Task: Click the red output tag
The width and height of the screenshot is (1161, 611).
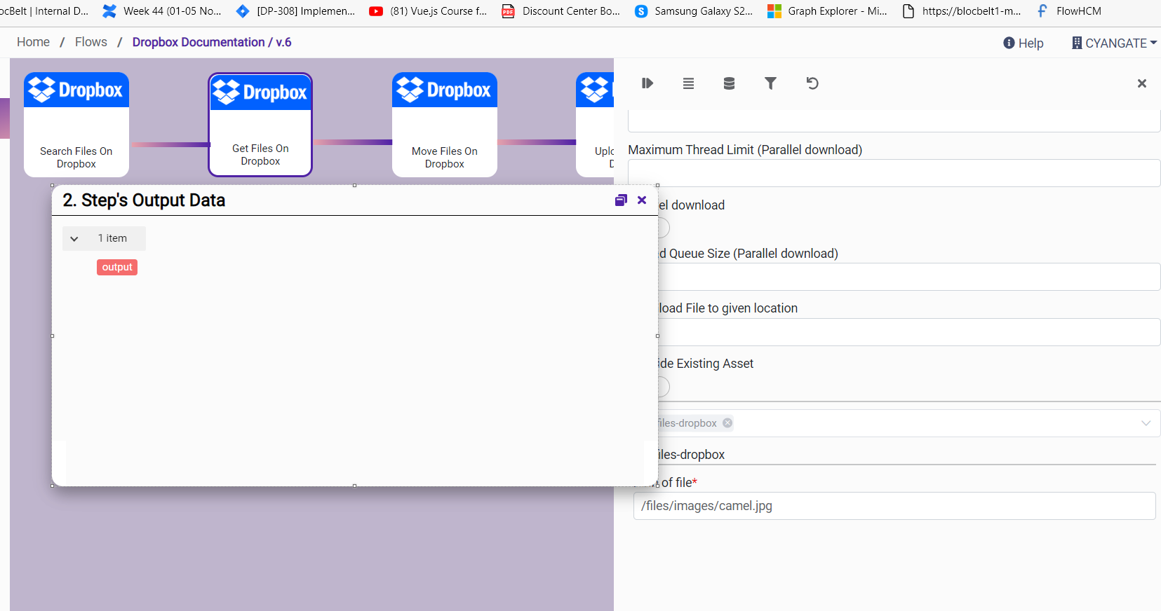Action: [x=117, y=267]
